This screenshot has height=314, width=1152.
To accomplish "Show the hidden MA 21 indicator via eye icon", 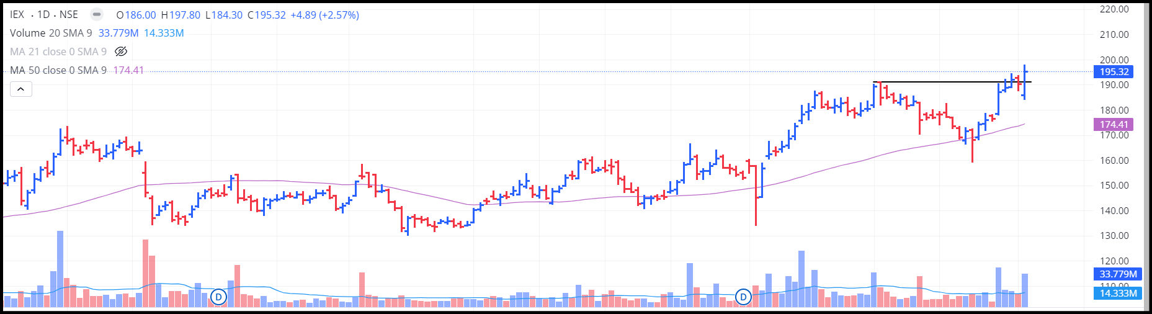I will pyautogui.click(x=121, y=52).
